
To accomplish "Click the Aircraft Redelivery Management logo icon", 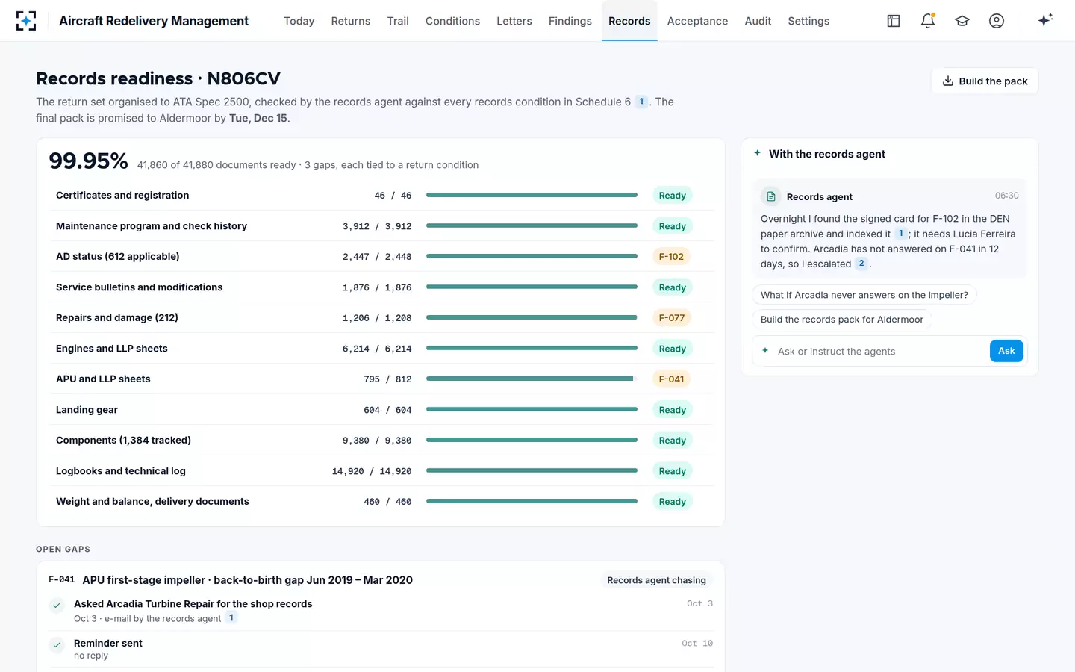I will (26, 21).
